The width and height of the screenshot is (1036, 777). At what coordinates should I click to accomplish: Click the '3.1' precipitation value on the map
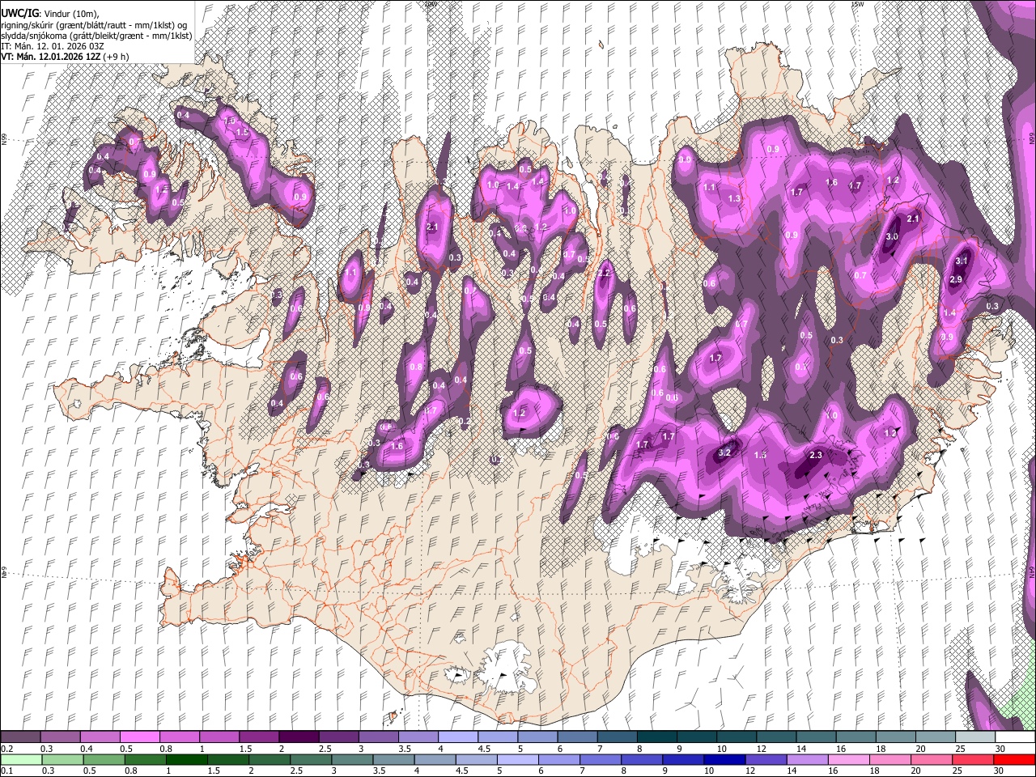click(962, 261)
